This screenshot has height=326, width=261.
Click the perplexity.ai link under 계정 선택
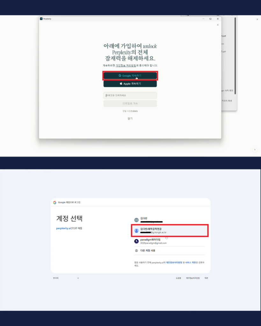tap(63, 228)
